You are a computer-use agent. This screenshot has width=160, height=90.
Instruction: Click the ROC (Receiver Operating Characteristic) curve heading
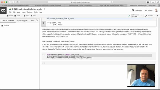[x=58, y=41]
